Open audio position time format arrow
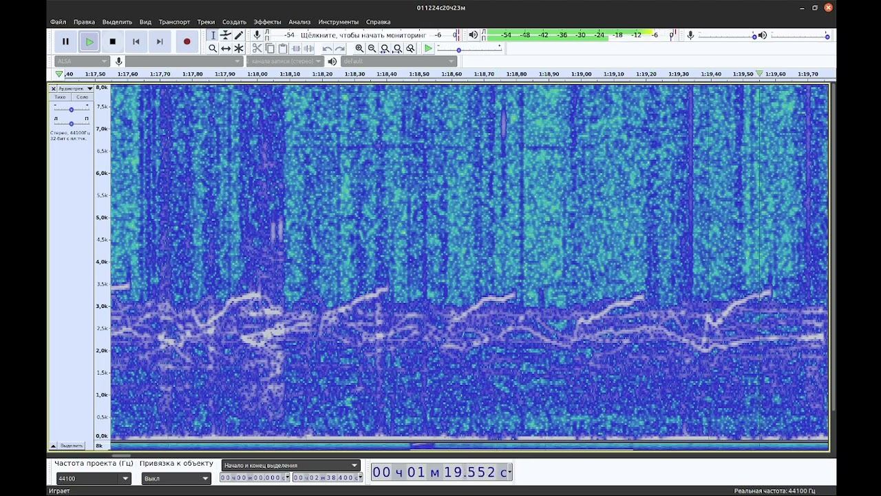This screenshot has height=496, width=881. 509,472
